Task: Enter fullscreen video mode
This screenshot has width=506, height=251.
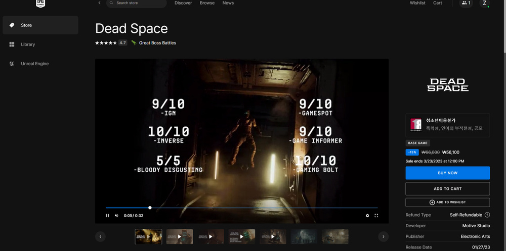Action: pyautogui.click(x=376, y=216)
